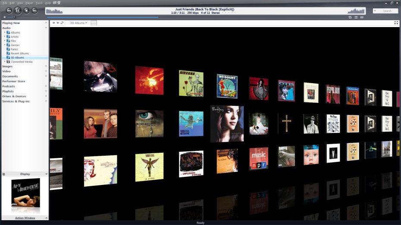Open the Performer Store section
The height and width of the screenshot is (225, 401).
pyautogui.click(x=14, y=81)
